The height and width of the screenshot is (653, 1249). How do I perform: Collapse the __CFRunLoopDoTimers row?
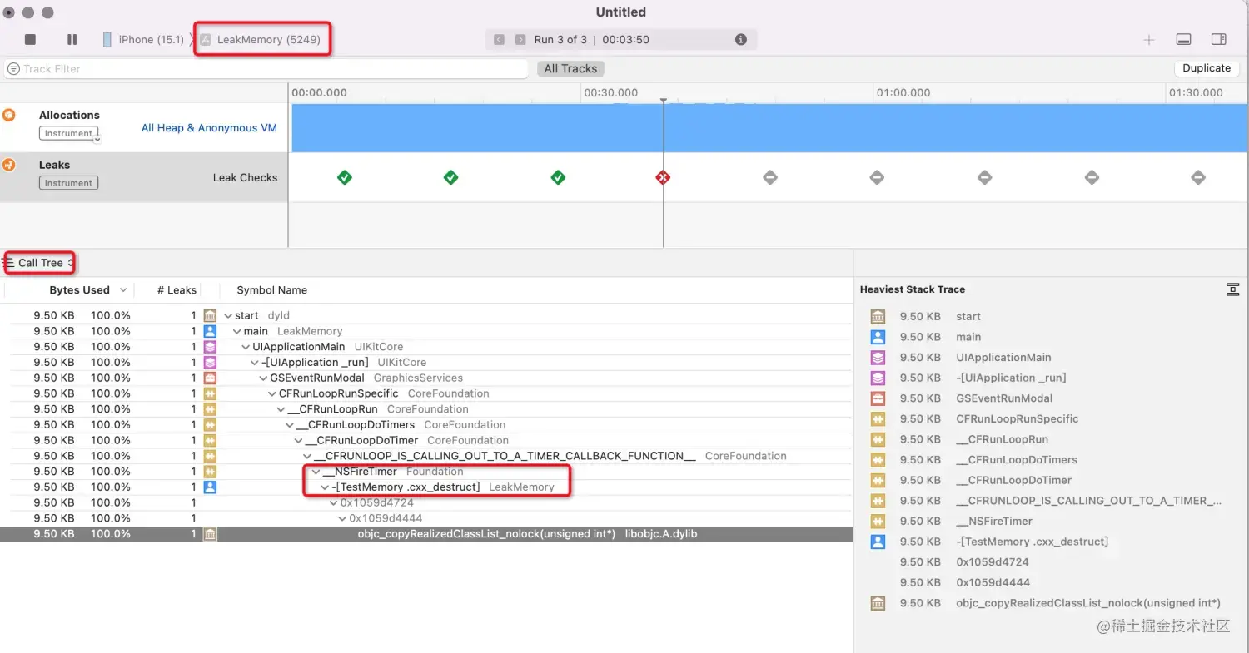[x=291, y=425]
